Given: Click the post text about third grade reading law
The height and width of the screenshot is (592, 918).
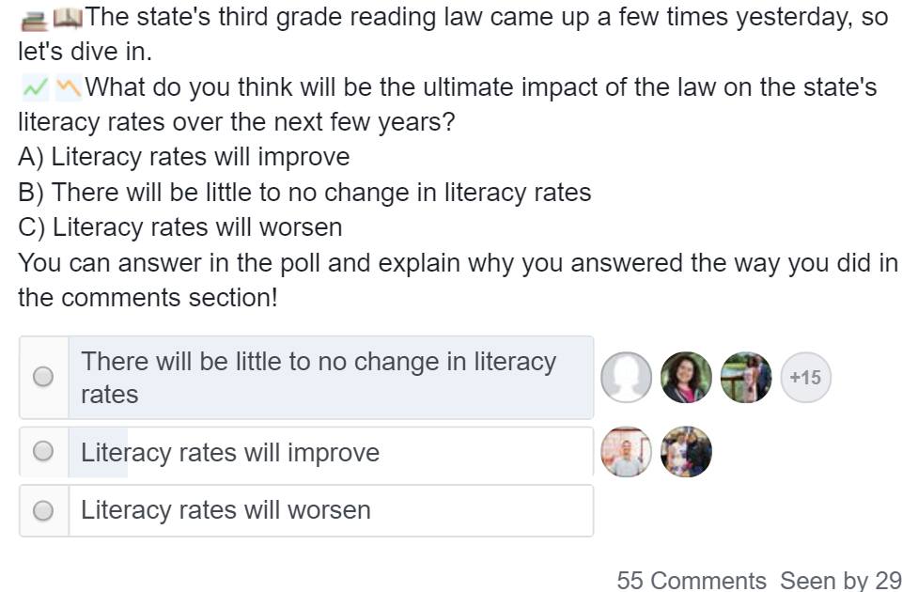Looking at the screenshot, I should tap(454, 34).
